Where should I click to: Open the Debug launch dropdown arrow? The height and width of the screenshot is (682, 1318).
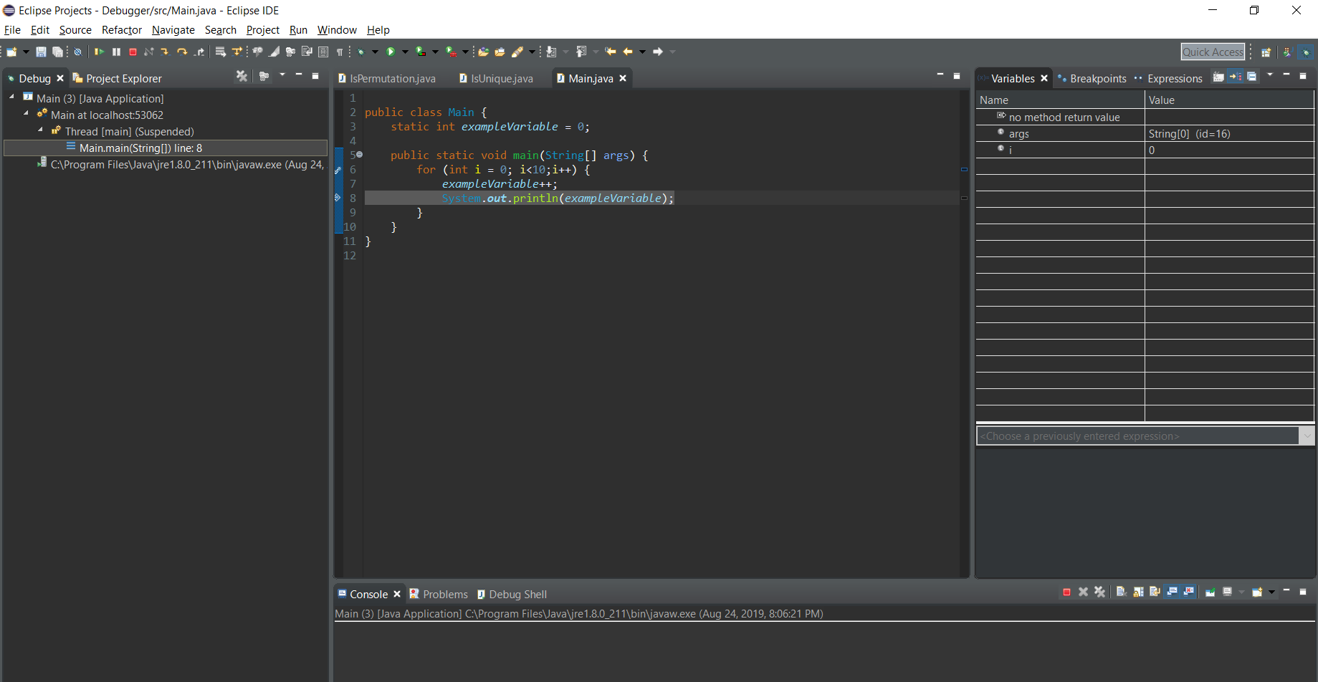pos(375,52)
